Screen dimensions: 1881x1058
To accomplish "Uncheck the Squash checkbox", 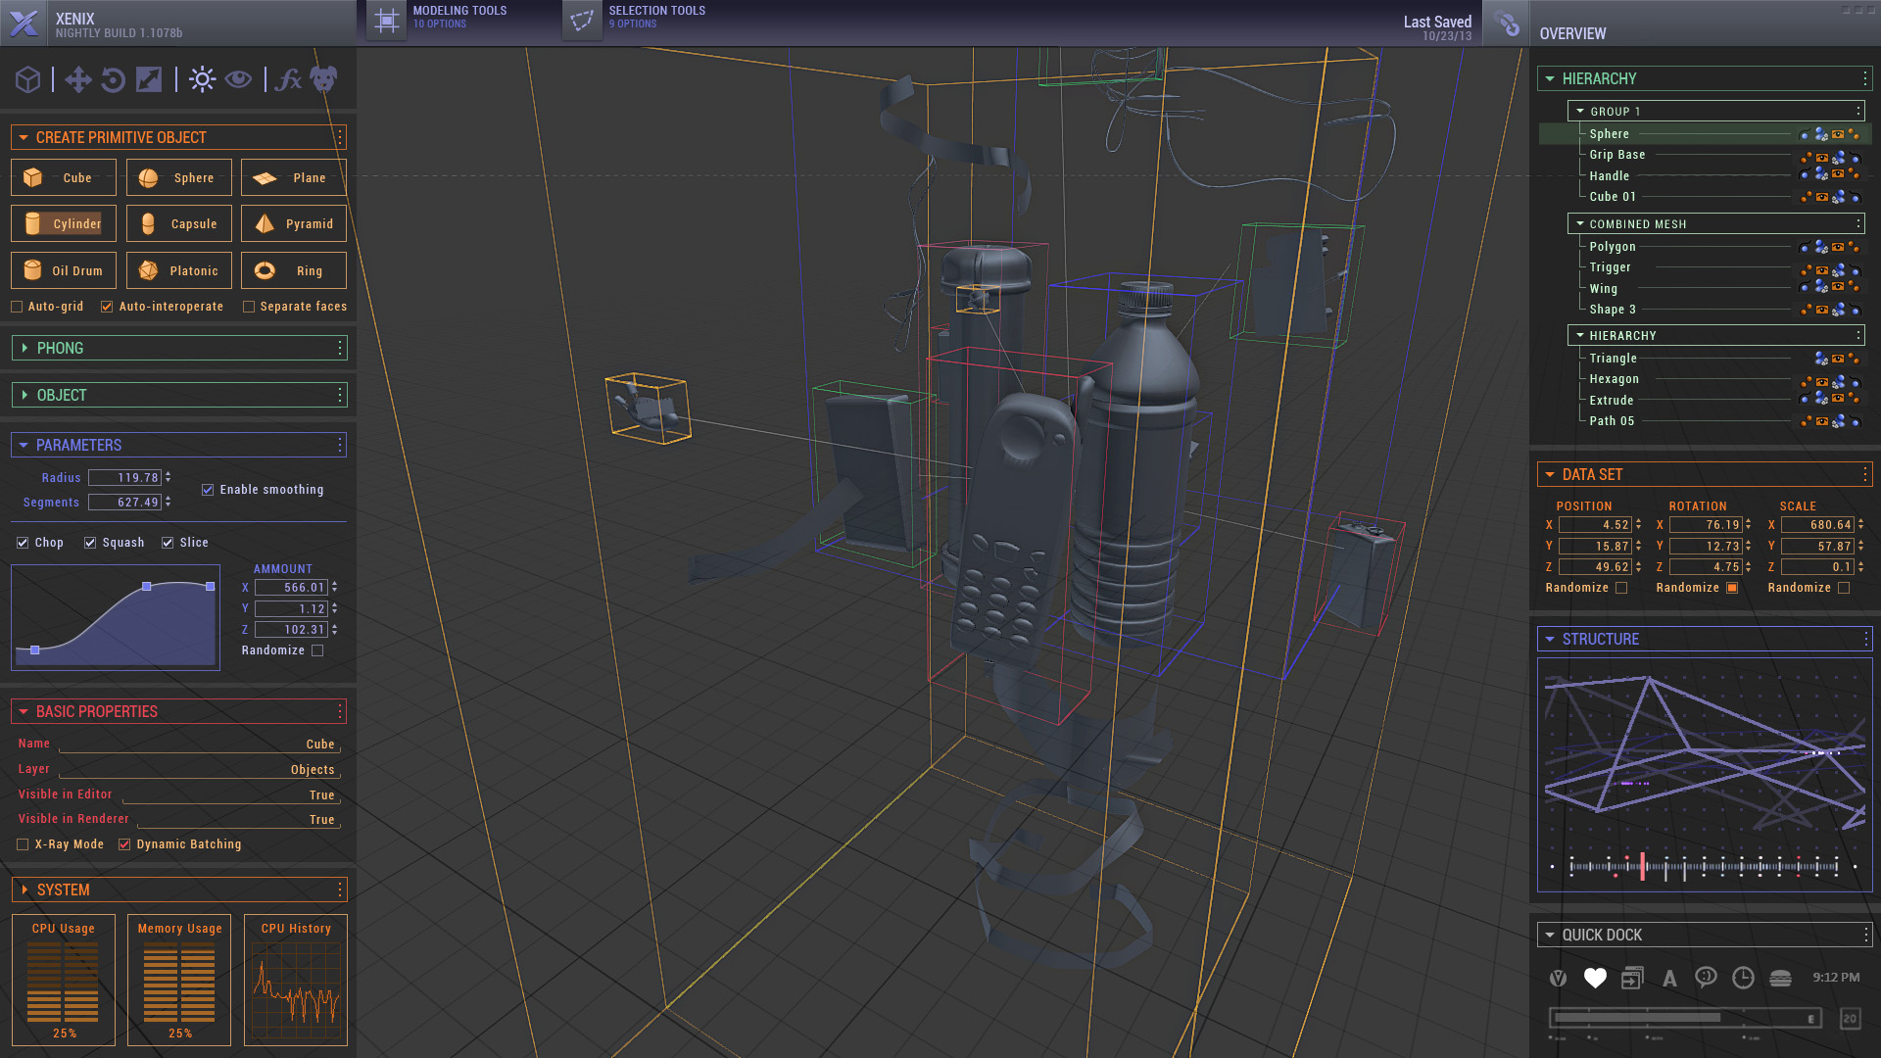I will coord(90,543).
